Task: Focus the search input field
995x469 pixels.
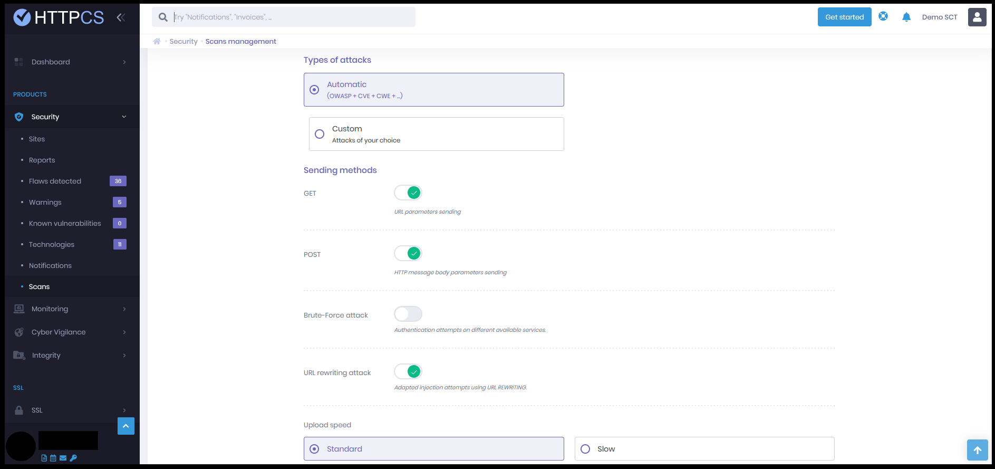Action: pos(284,17)
